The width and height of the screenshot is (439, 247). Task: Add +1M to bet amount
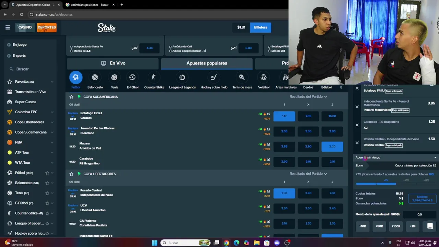(413, 226)
